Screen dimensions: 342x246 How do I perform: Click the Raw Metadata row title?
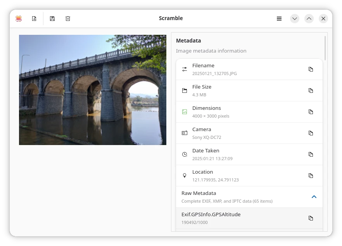click(x=199, y=193)
